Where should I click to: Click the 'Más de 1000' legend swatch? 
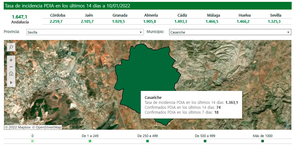click(x=263, y=141)
